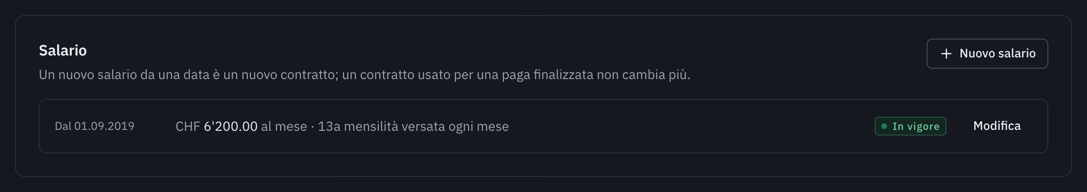
Task: Select the salary row's empty middle area
Action: click(689, 126)
